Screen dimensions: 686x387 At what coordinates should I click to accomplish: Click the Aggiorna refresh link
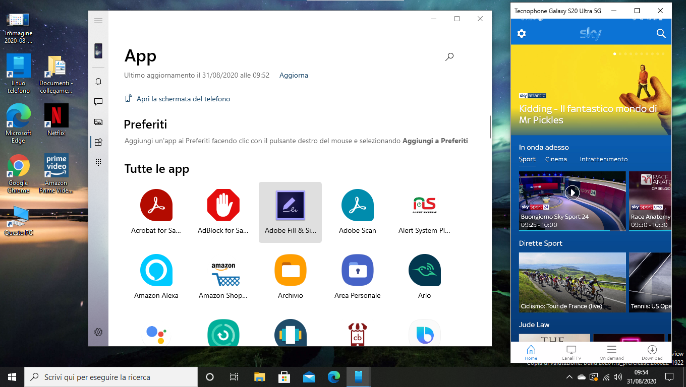[294, 75]
